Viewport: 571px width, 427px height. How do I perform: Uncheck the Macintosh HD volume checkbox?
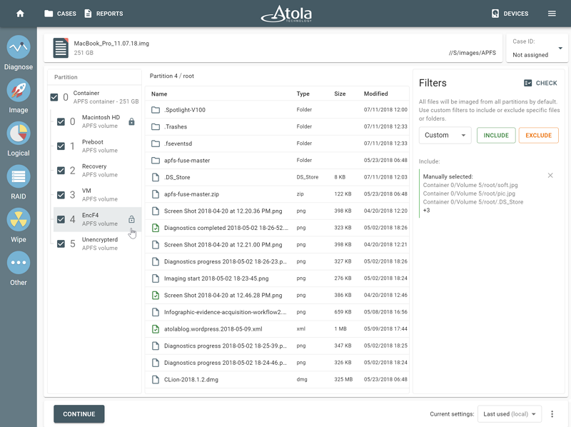[x=61, y=121]
